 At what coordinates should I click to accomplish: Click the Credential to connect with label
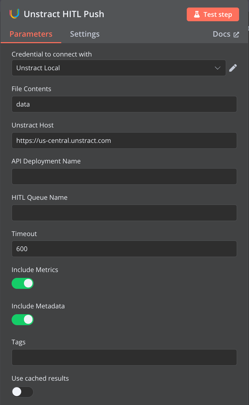click(x=52, y=54)
